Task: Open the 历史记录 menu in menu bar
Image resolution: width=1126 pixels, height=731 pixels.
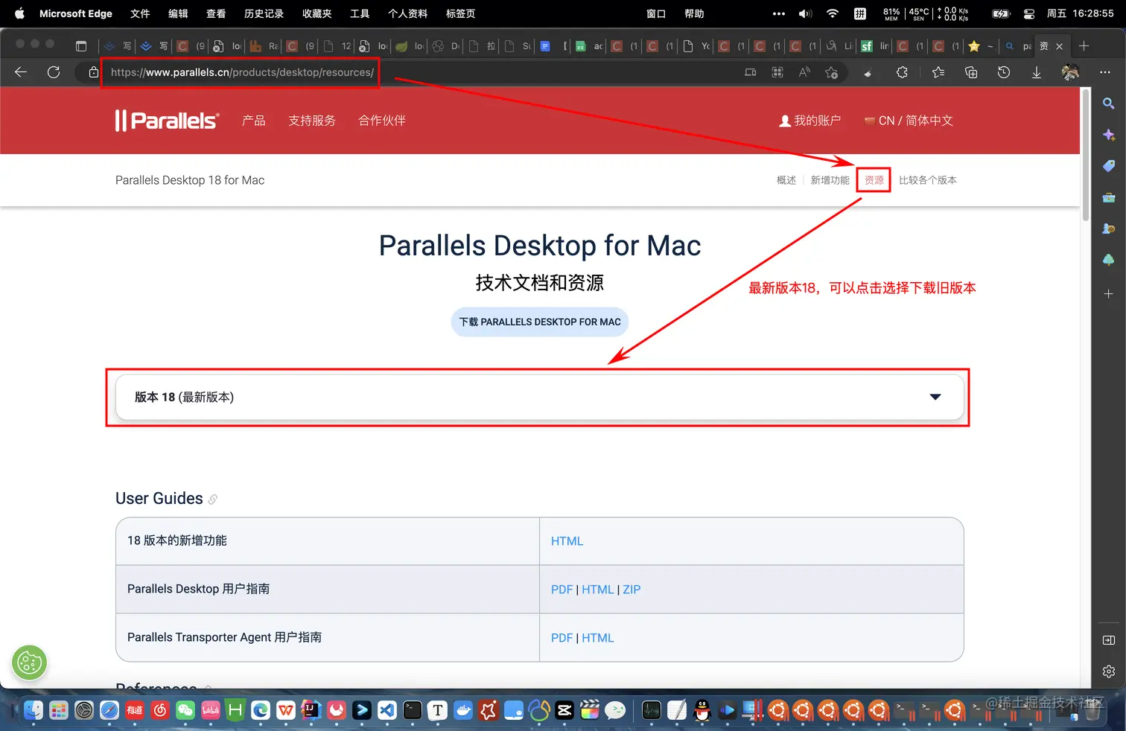Action: (x=264, y=13)
